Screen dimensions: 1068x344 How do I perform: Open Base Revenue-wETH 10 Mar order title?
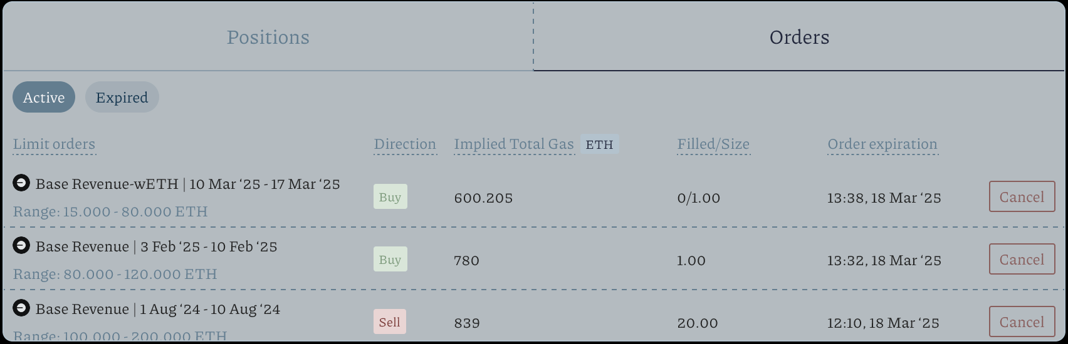point(187,184)
